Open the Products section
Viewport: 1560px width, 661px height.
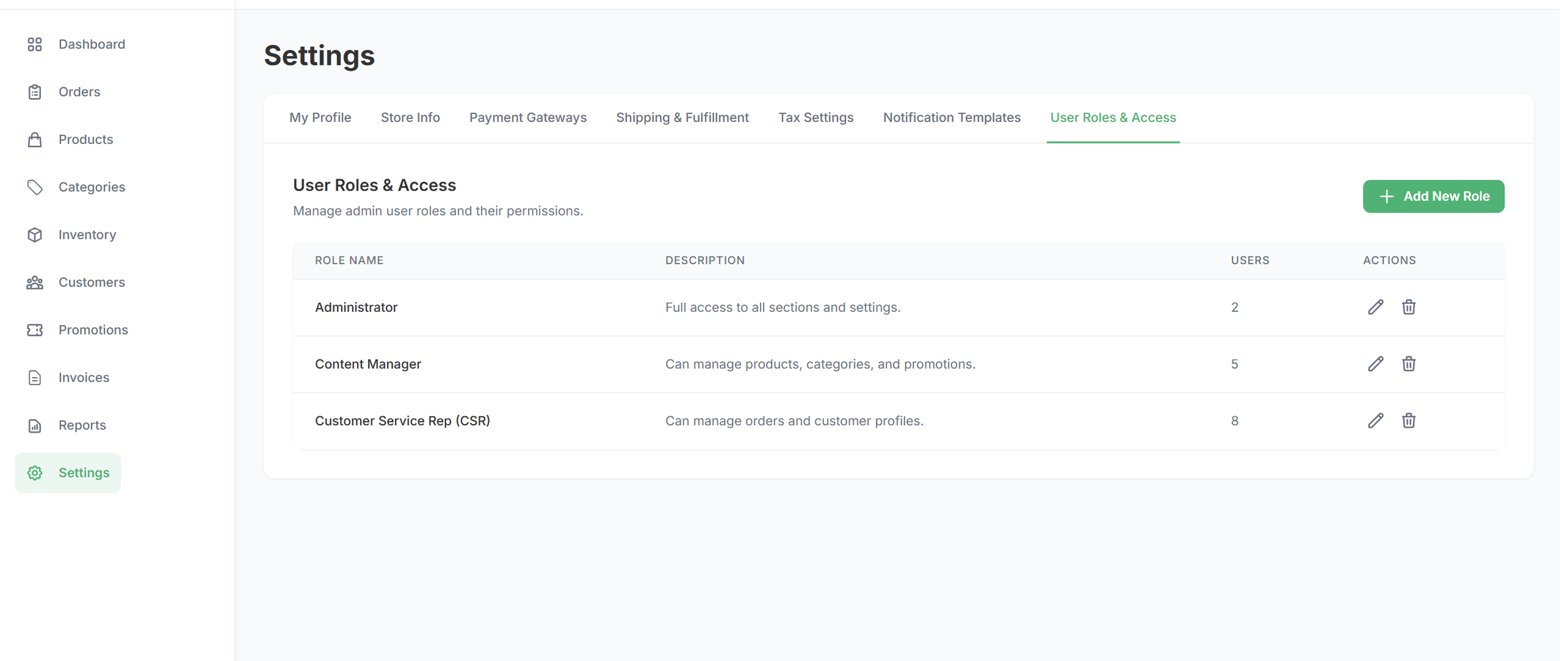[70, 139]
